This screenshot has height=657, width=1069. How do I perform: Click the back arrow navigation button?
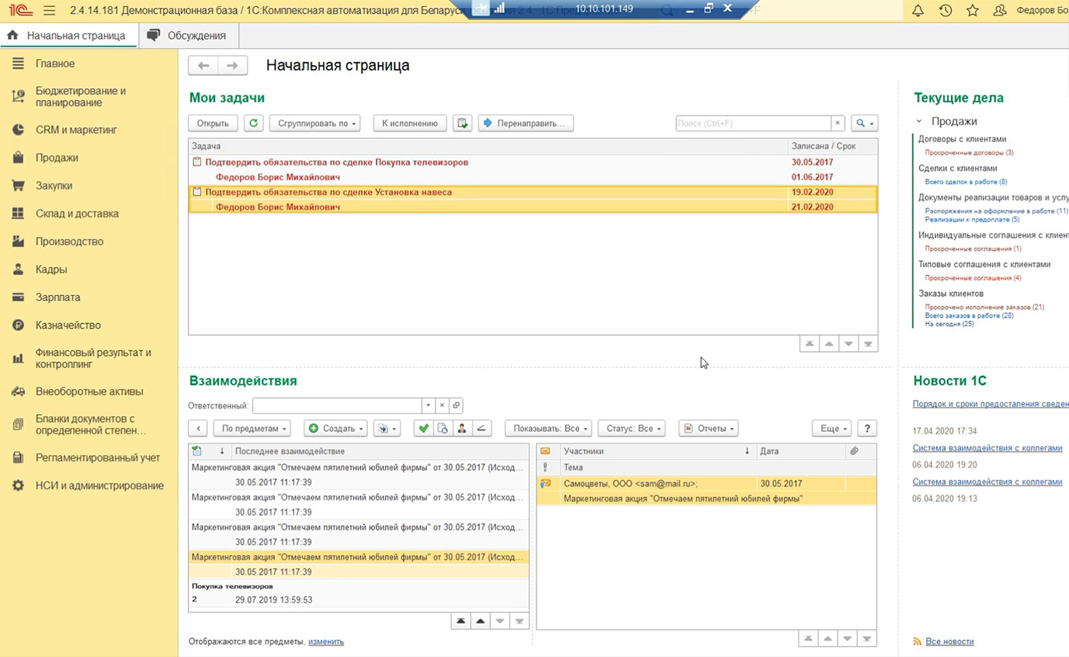(x=203, y=66)
